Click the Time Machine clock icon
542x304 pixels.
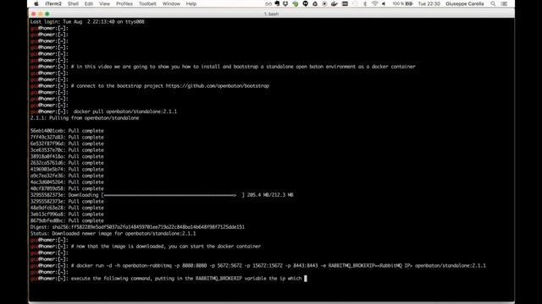pyautogui.click(x=355, y=3)
